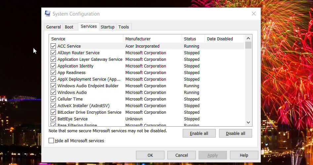This screenshot has width=313, height=165.
Task: Select AppX Deployment Service row name
Action: point(89,79)
